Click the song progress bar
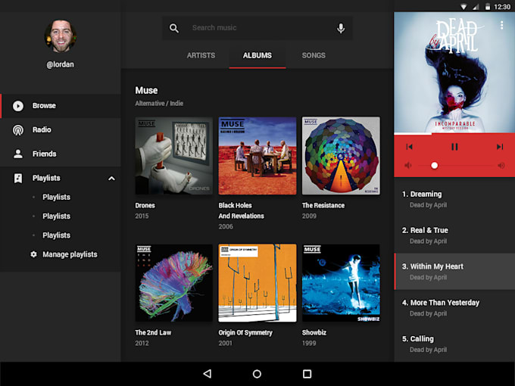The width and height of the screenshot is (515, 386). (454, 134)
